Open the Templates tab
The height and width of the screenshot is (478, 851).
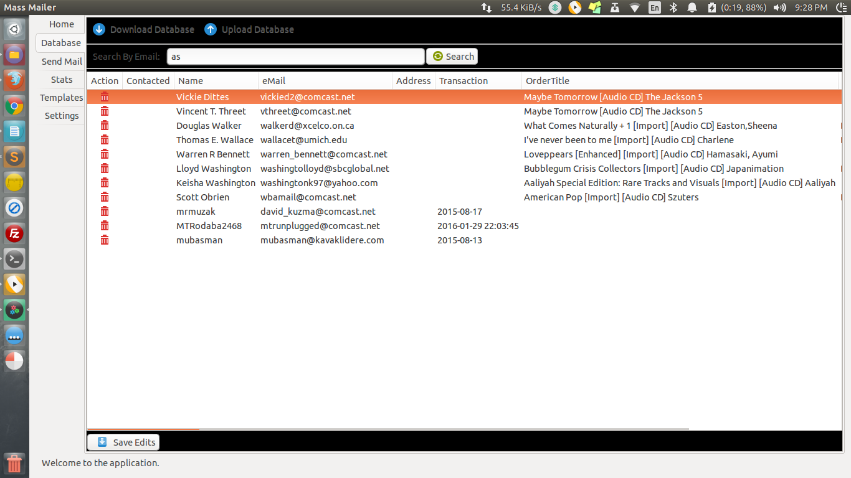point(62,98)
